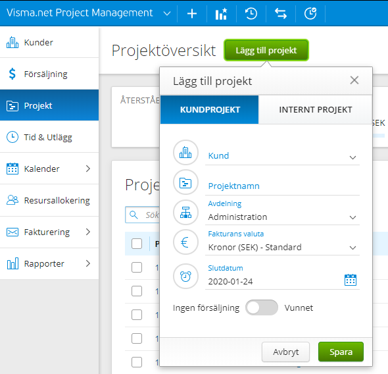Go to Tid & Utlägg section

coord(49,137)
